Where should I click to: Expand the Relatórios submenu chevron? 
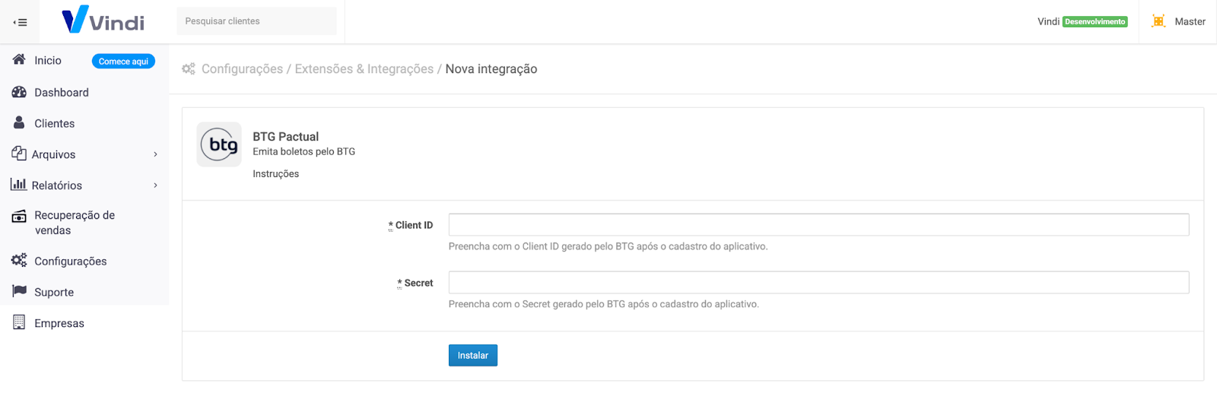tap(155, 185)
